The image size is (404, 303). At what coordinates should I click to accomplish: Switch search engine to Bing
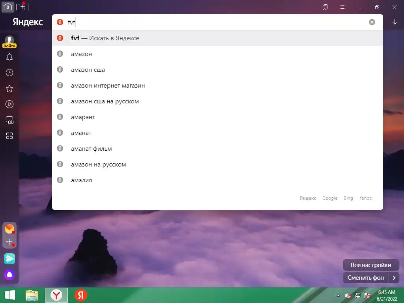348,198
